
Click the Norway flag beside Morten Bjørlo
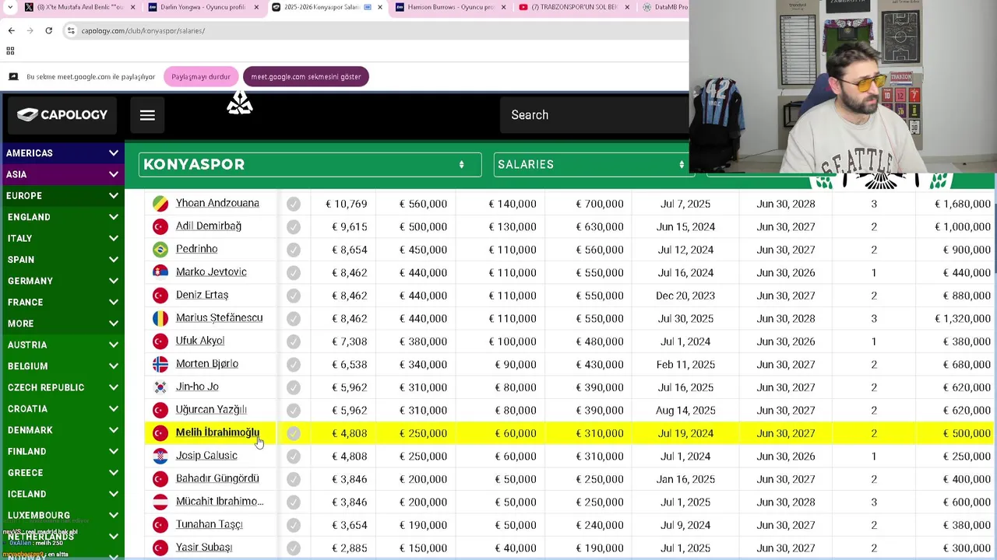(160, 364)
